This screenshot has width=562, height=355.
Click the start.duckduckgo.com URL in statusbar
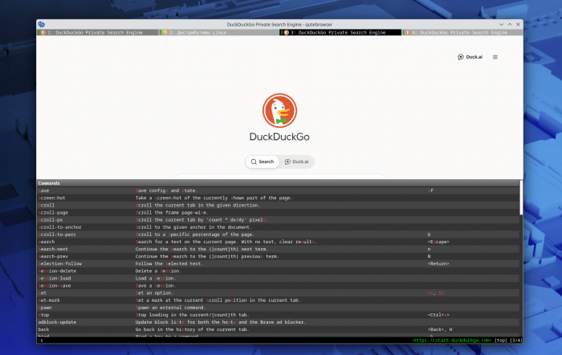pyautogui.click(x=452, y=341)
